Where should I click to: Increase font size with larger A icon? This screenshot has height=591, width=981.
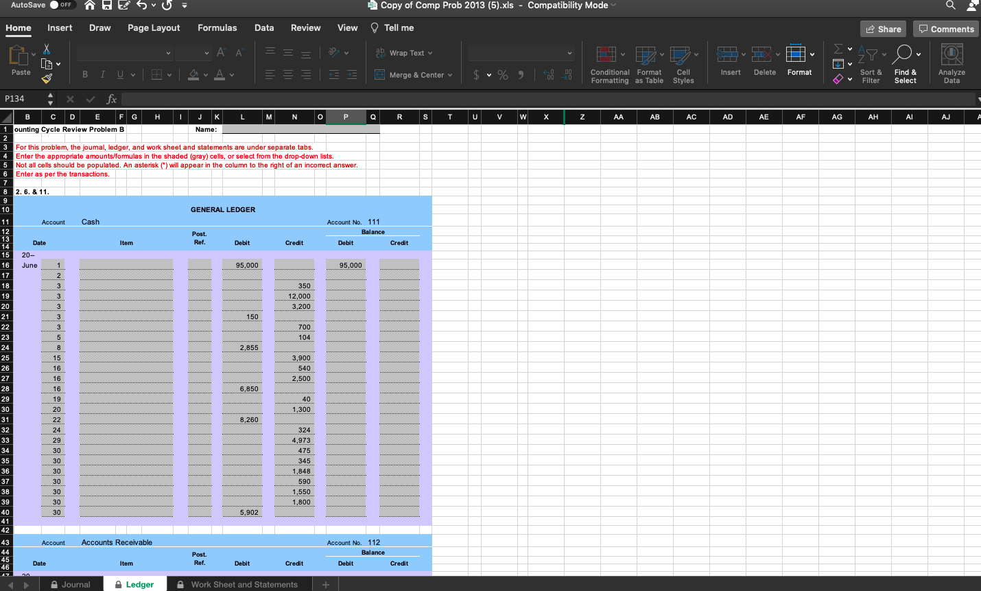click(x=221, y=53)
